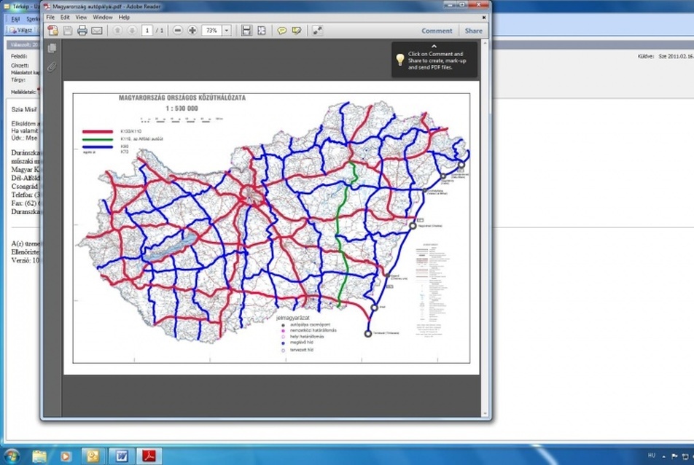The width and height of the screenshot is (694, 465).
Task: Click the HU language indicator in tray
Action: (652, 456)
